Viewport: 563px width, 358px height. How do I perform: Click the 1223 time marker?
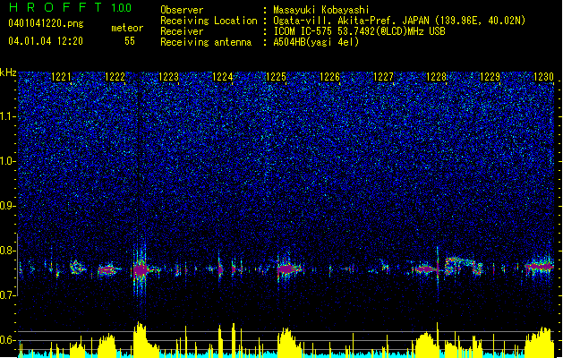tap(169, 77)
